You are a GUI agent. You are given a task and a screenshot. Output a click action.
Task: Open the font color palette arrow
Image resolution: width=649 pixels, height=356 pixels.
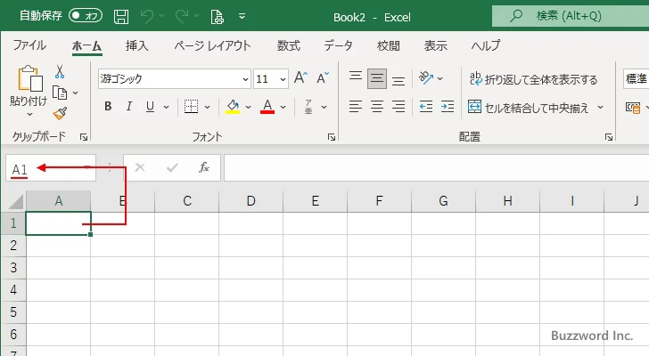click(283, 107)
